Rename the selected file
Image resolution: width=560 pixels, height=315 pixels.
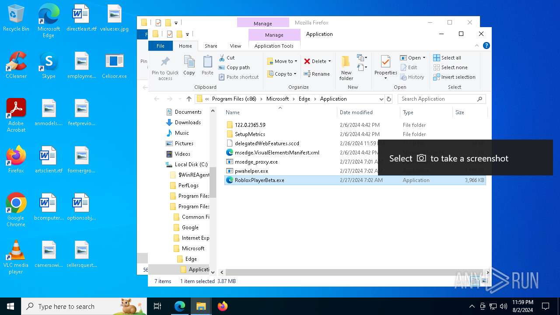tap(317, 74)
